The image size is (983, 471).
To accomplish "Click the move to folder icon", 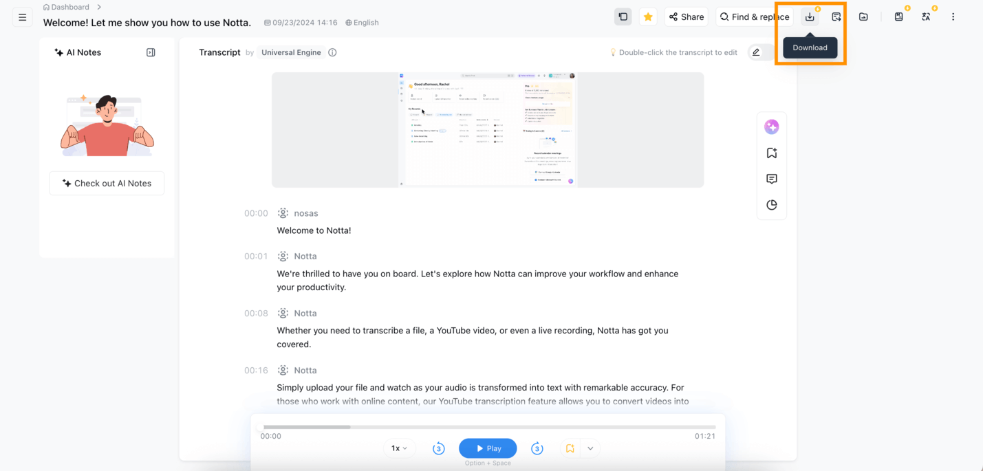I will point(863,17).
